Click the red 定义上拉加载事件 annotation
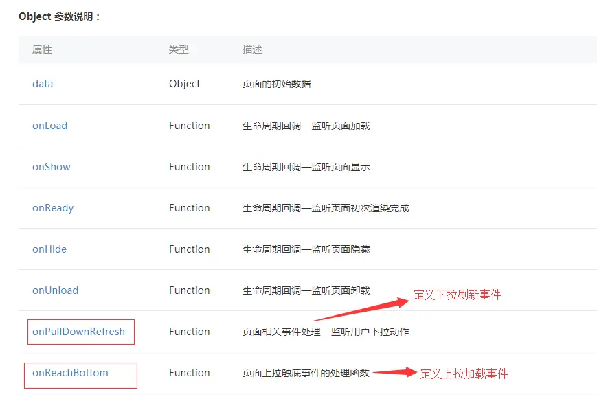 464,374
